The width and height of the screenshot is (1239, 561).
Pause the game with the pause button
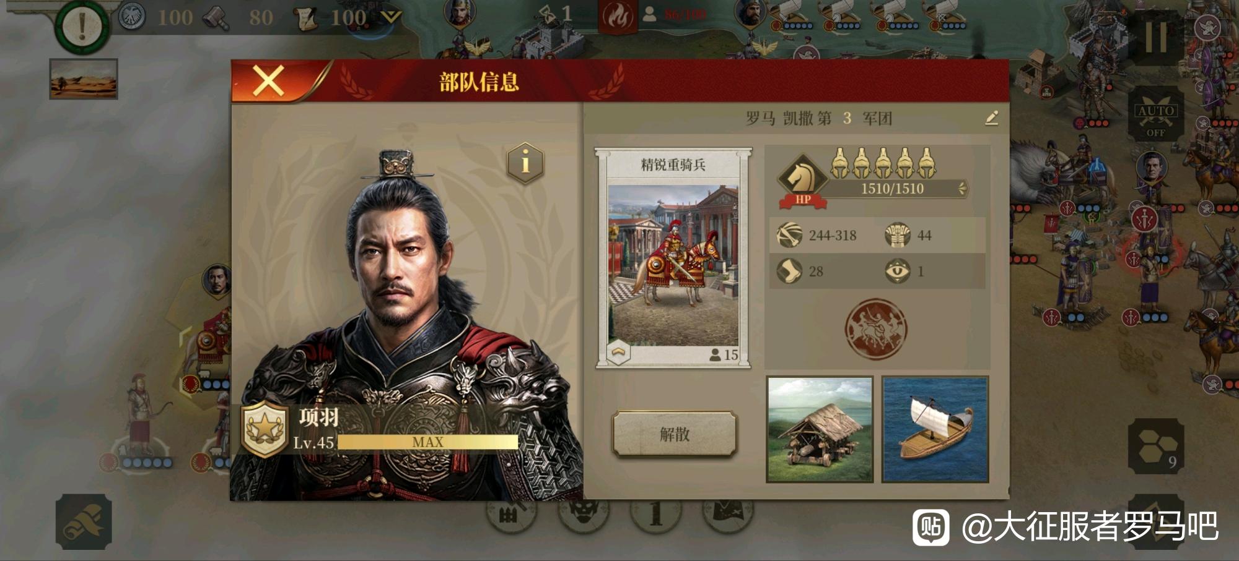click(1155, 37)
